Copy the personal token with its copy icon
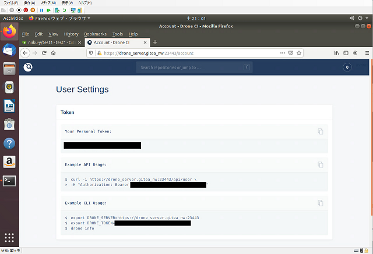 (321, 131)
